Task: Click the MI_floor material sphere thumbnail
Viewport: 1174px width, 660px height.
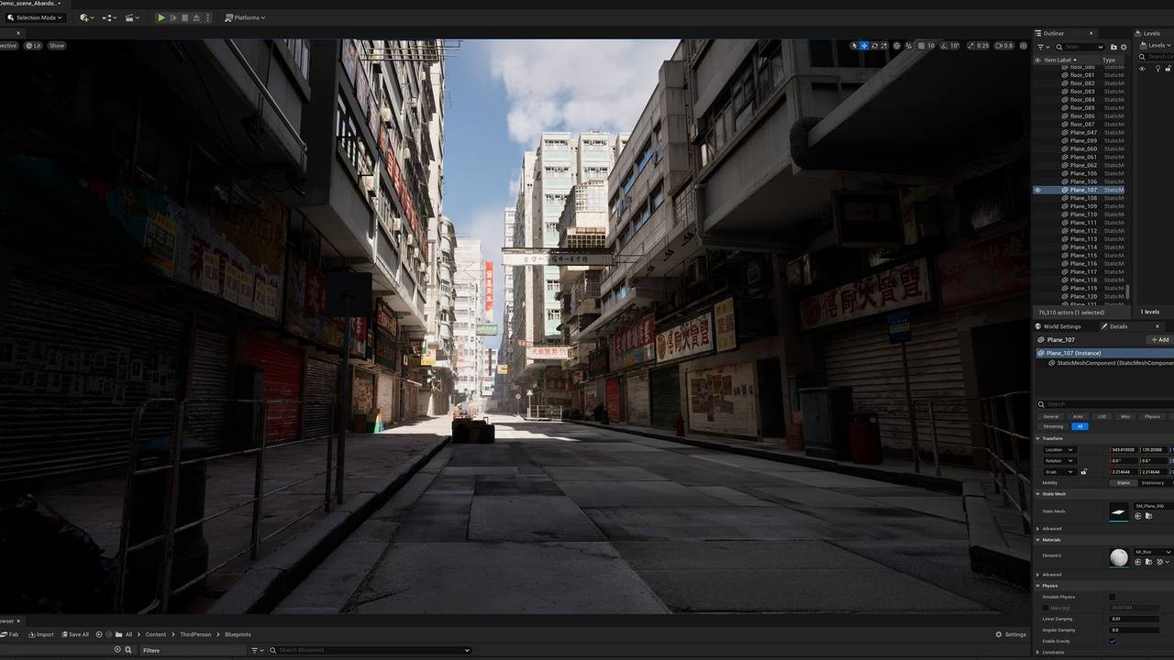Action: coord(1119,556)
